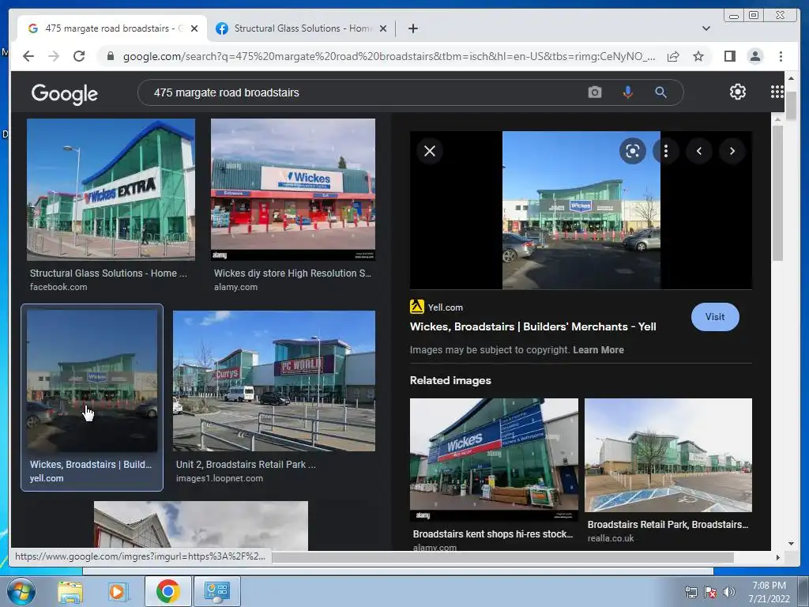
Task: Select the Wickes Broadstairs yell.com thumbnail
Action: pos(92,380)
